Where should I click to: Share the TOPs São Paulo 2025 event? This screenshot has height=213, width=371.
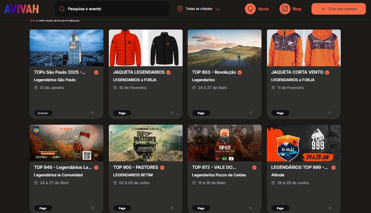click(92, 113)
